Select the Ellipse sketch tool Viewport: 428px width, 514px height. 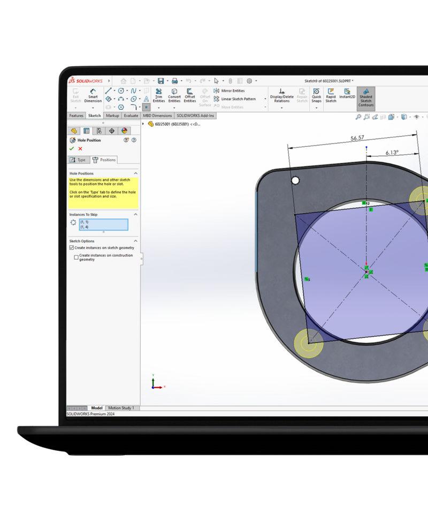[x=134, y=99]
